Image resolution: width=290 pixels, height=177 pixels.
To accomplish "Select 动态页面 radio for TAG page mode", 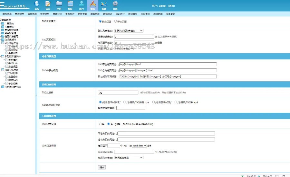I will pyautogui.click(x=100, y=22).
